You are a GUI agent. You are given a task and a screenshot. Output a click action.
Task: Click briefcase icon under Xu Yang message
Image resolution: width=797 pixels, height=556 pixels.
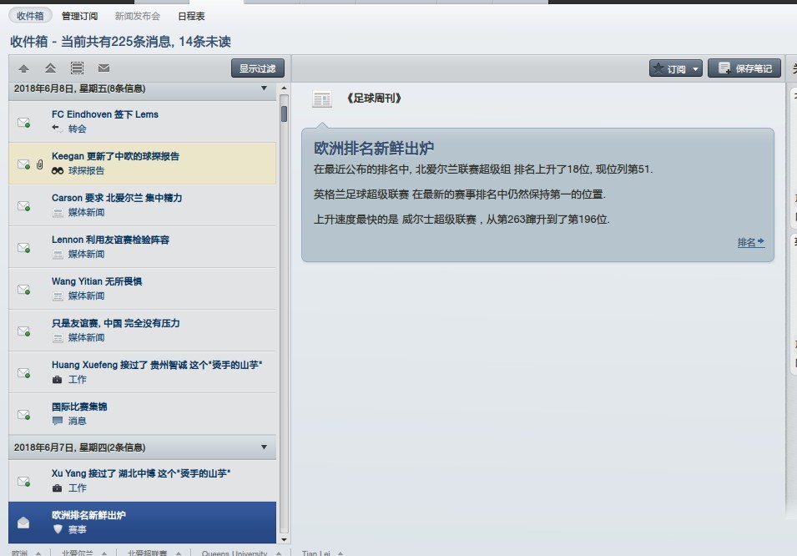click(58, 488)
